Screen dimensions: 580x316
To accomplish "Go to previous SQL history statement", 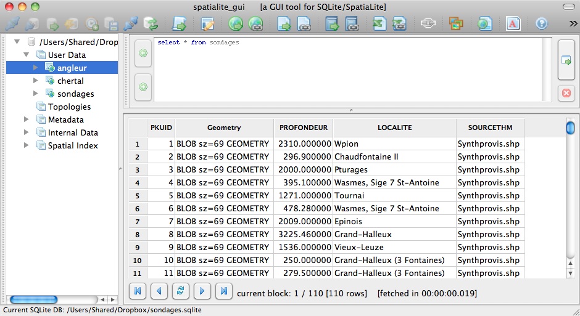I will point(143,53).
